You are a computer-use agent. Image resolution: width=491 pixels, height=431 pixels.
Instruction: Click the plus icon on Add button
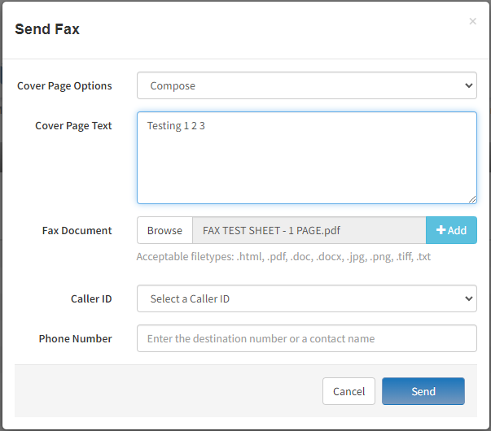[x=441, y=230]
